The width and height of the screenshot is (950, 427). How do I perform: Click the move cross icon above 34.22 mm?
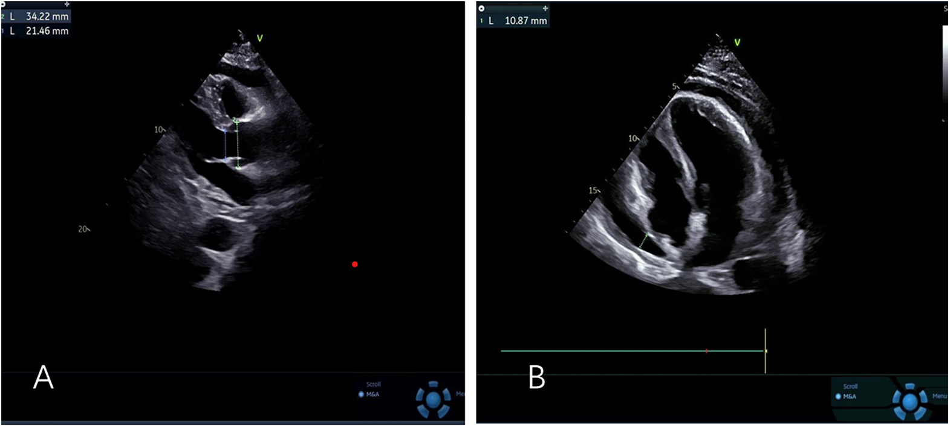(x=67, y=4)
